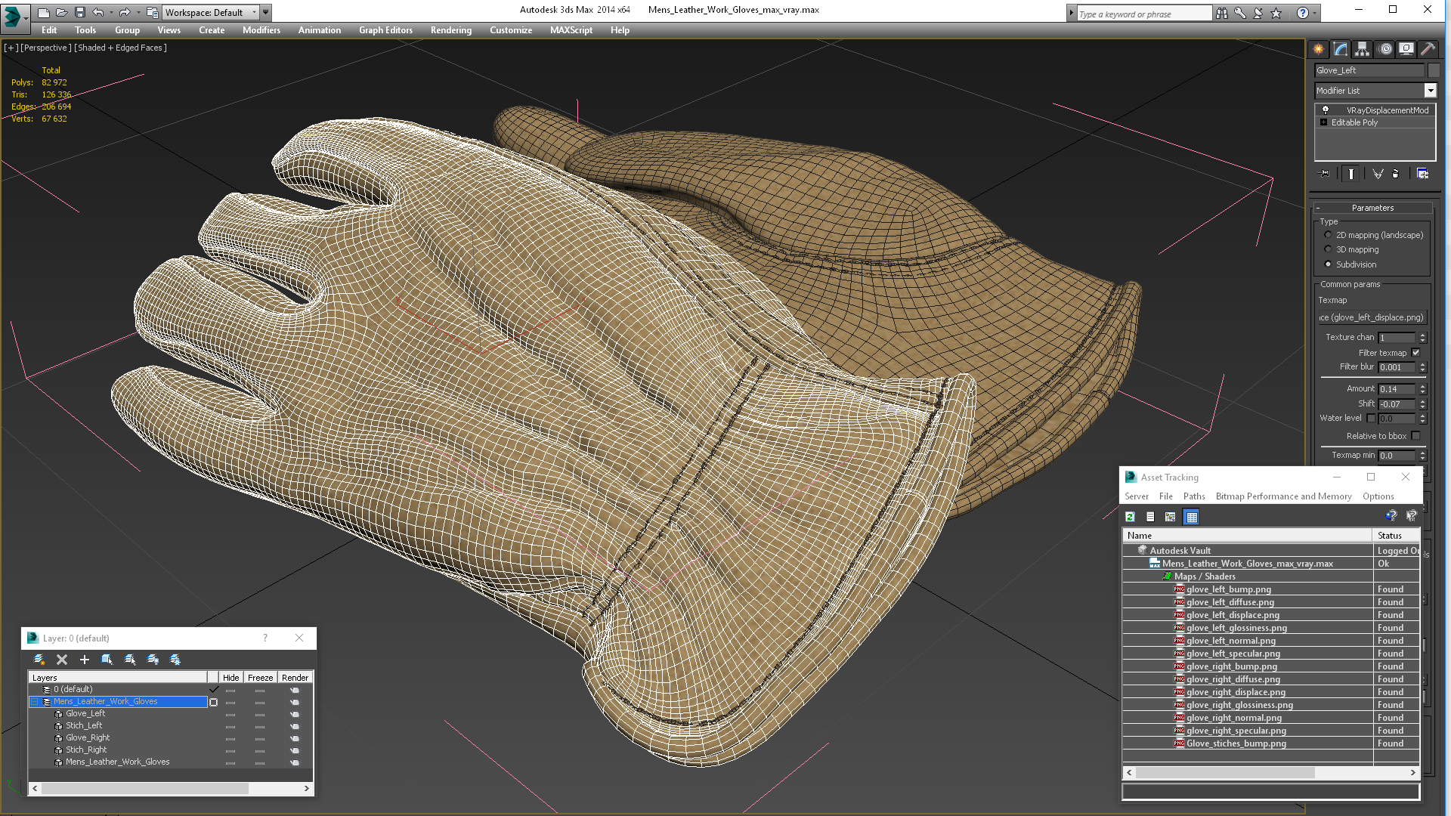Image resolution: width=1451 pixels, height=816 pixels.
Task: Click the Save File toolbar icon
Action: [80, 12]
